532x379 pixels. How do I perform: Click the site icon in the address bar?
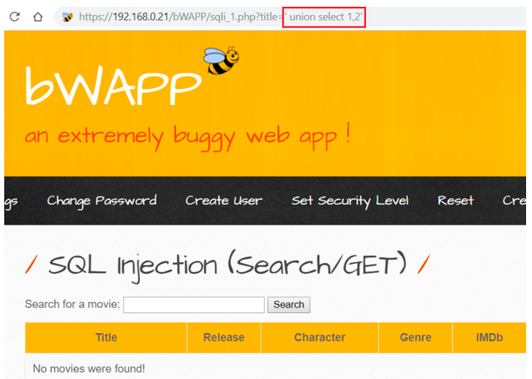pos(68,17)
